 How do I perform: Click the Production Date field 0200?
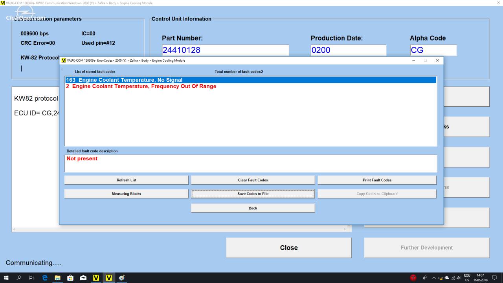[349, 50]
